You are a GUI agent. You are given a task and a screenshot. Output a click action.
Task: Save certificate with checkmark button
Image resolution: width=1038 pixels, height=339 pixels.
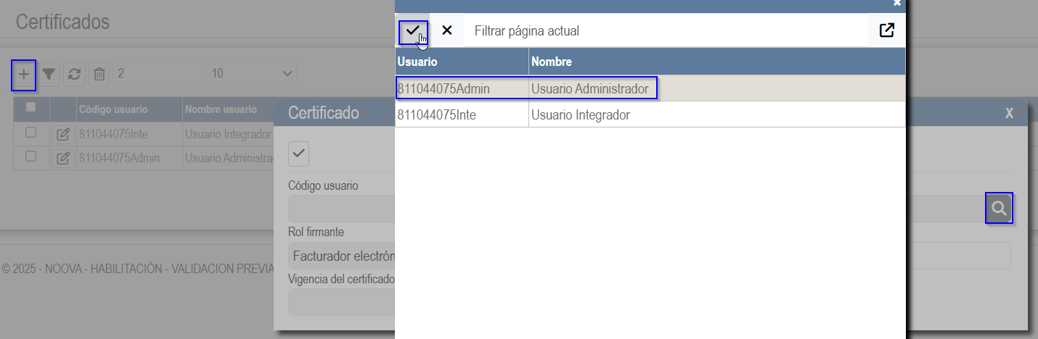299,154
